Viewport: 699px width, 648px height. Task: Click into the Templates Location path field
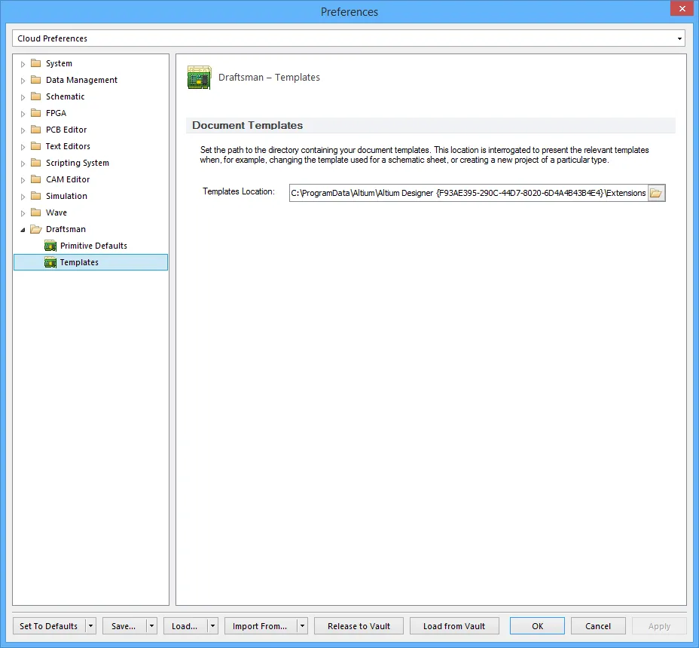pyautogui.click(x=468, y=193)
